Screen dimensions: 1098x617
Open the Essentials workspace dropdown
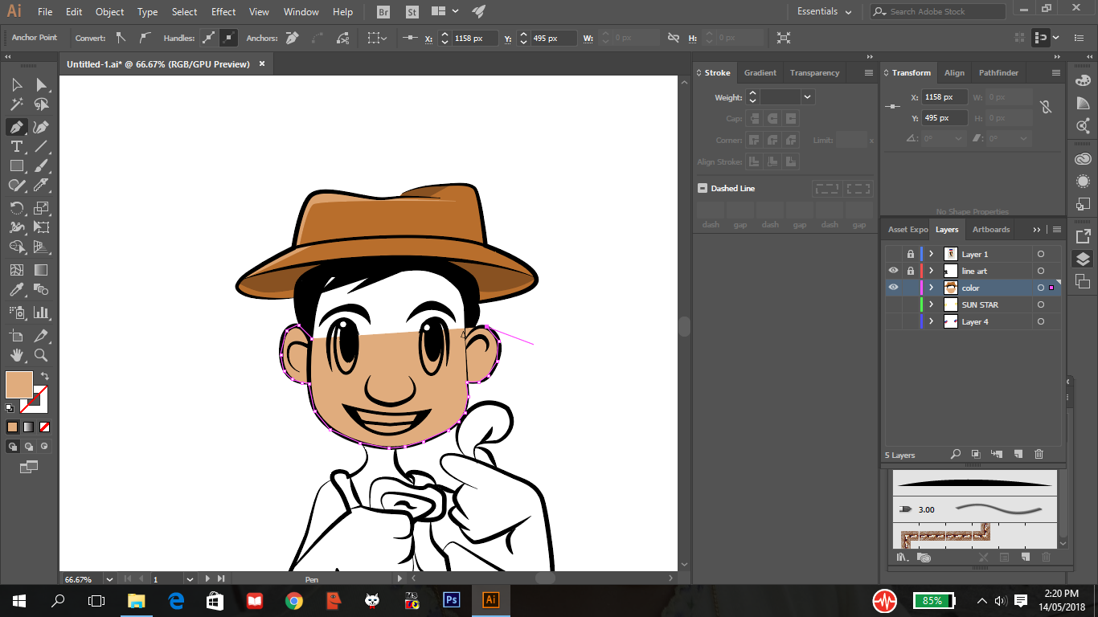826,12
